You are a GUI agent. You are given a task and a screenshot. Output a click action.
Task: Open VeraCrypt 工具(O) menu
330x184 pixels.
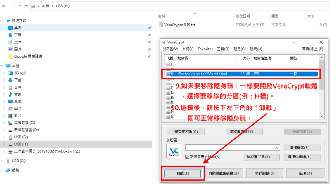coord(223,49)
